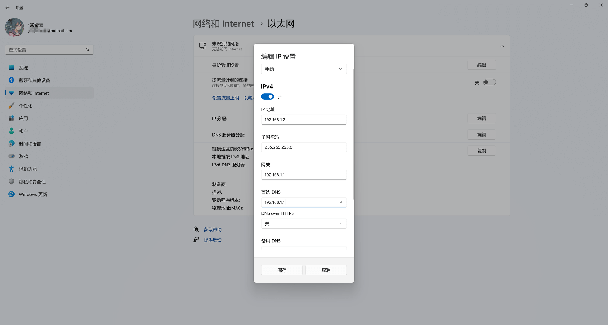This screenshot has width=608, height=325.
Task: Open the 手动 IP assignment dropdown
Action: click(x=304, y=69)
